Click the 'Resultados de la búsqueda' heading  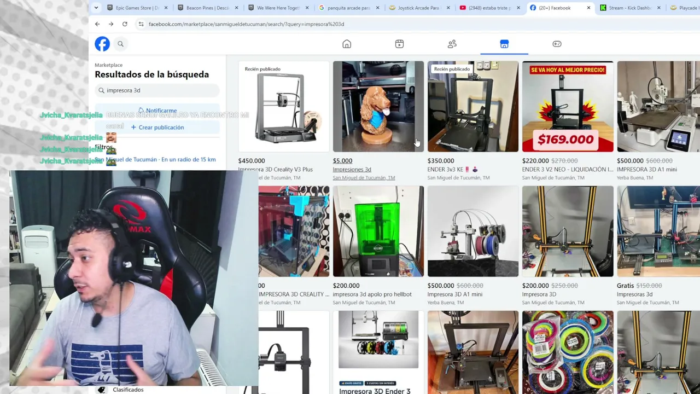click(x=152, y=74)
